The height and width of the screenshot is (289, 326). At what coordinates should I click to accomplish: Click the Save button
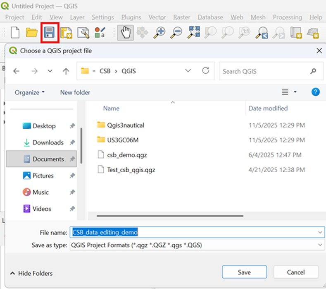click(x=244, y=272)
